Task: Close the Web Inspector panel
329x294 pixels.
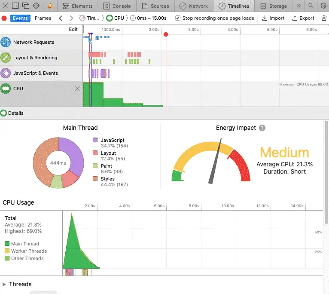Action: click(x=5, y=6)
